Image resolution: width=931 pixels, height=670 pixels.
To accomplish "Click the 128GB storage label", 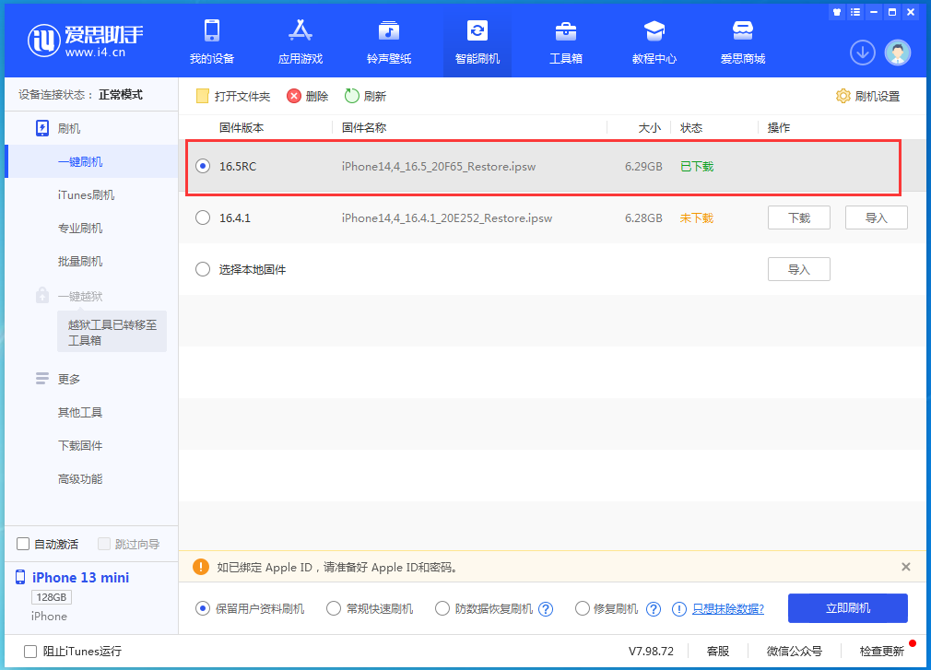I will 51,597.
